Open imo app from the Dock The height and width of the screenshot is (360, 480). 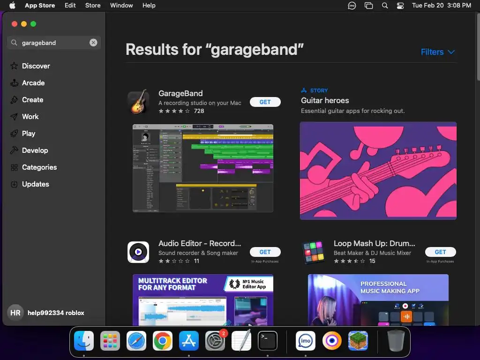pos(306,341)
